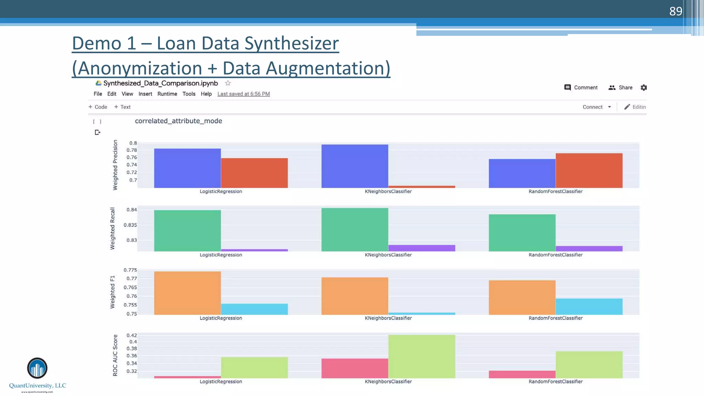704x396 pixels.
Task: Click the Weighted Precision axis label
Action: pyautogui.click(x=115, y=165)
